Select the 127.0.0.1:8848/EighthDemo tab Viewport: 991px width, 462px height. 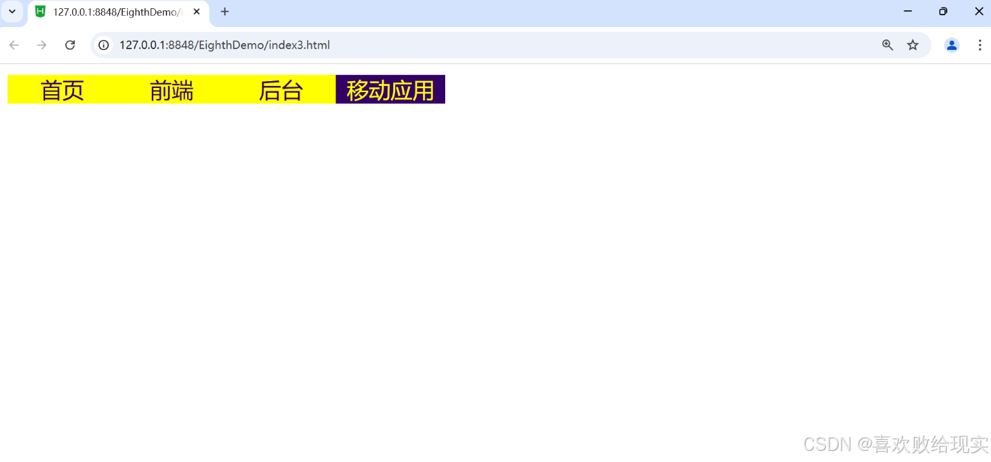[119, 12]
